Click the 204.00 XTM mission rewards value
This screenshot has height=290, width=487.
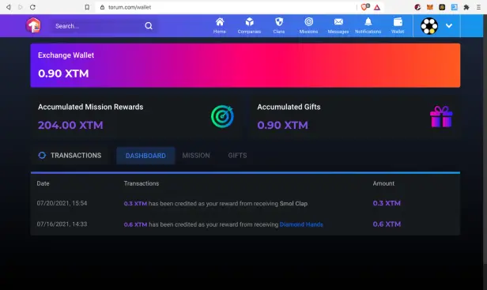pos(70,125)
